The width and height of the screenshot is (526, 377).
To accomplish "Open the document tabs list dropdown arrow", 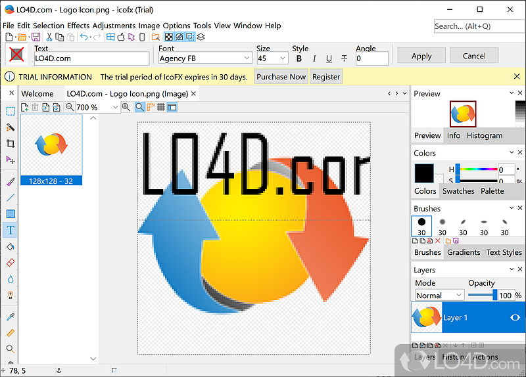I will [404, 93].
